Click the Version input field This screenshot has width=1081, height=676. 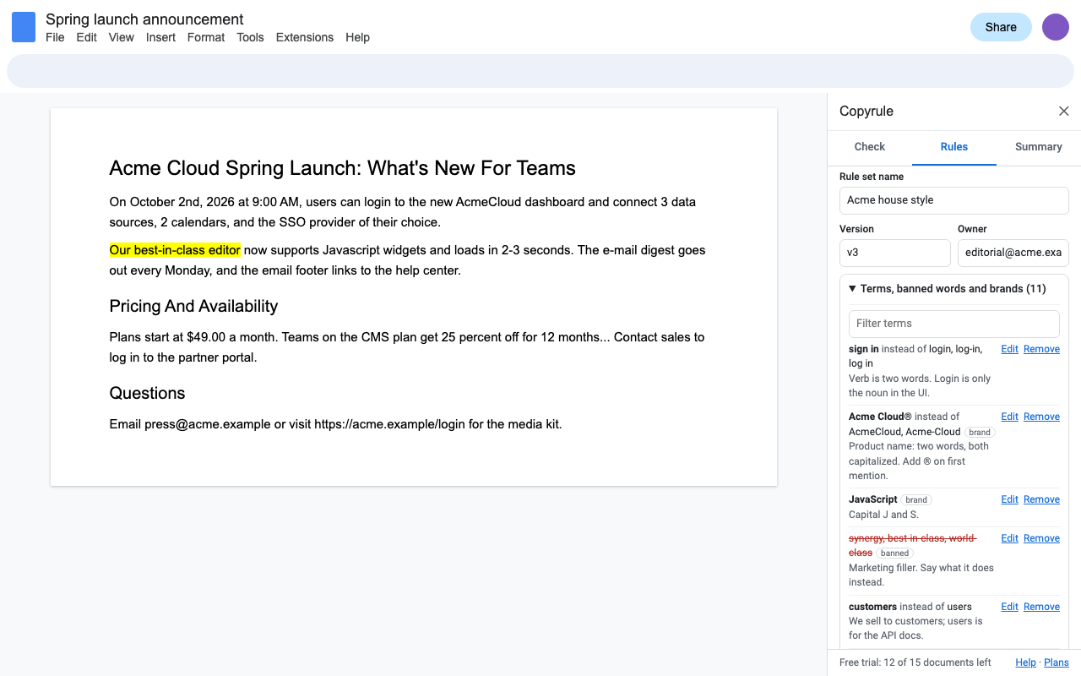point(895,253)
